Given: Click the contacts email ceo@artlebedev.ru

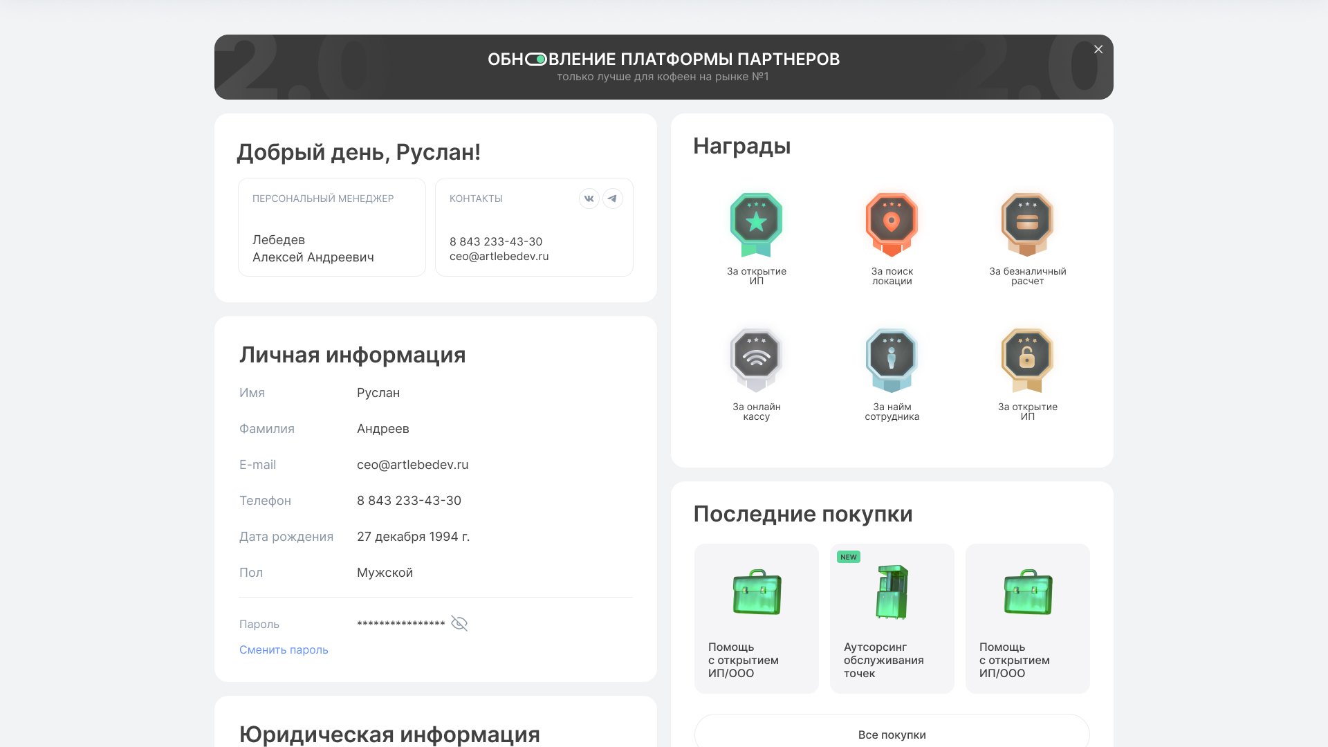Looking at the screenshot, I should [x=499, y=256].
